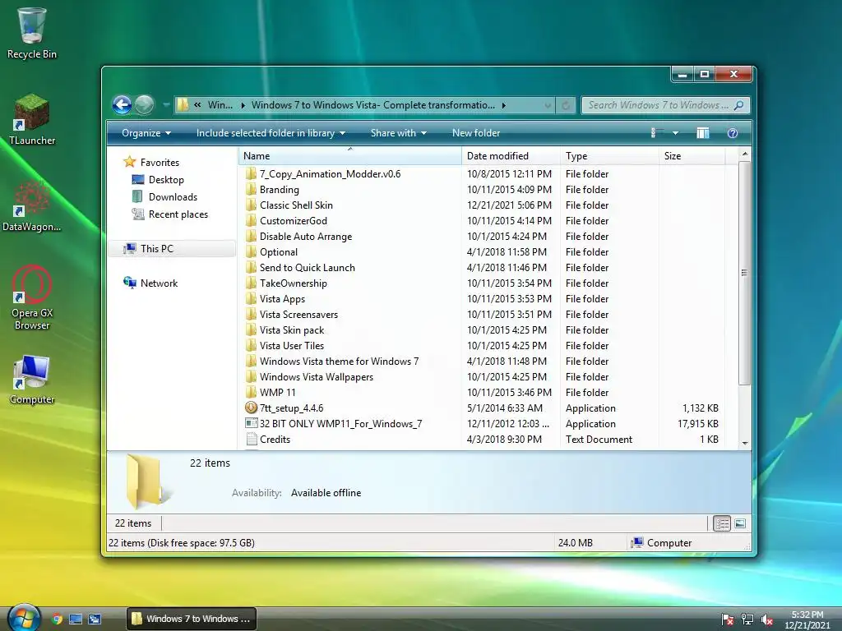Image resolution: width=842 pixels, height=631 pixels.
Task: Open Include selected folder in library menu
Action: coord(271,133)
